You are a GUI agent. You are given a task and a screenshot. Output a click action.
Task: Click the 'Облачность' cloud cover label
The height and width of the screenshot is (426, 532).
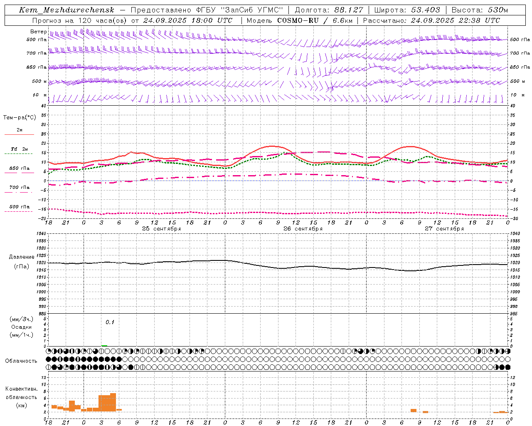point(21,361)
